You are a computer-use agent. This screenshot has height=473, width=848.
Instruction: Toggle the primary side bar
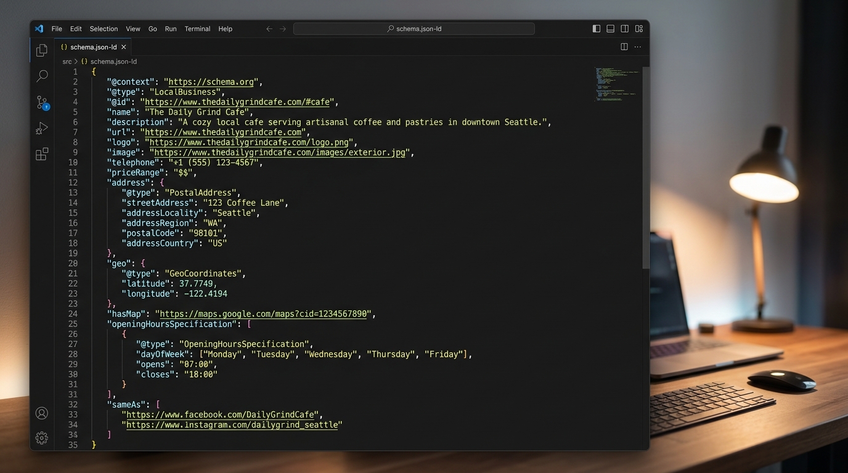tap(597, 28)
